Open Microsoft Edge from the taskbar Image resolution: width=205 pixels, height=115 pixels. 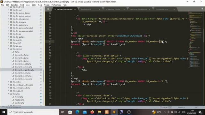pyautogui.click(x=78, y=112)
